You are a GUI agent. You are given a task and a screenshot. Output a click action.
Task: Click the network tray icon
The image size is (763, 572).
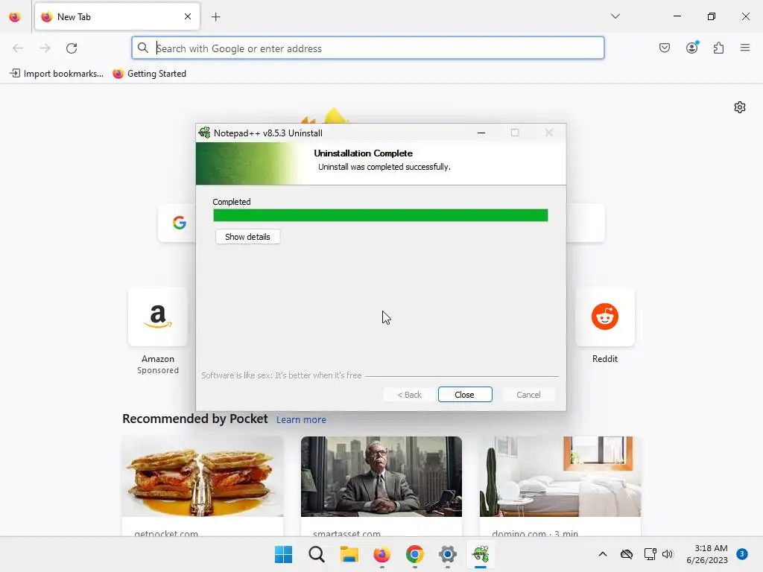tap(650, 554)
